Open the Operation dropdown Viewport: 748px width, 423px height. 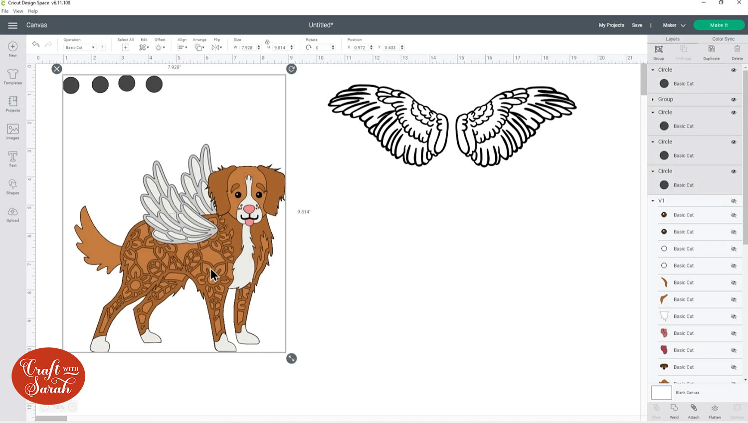pos(80,47)
